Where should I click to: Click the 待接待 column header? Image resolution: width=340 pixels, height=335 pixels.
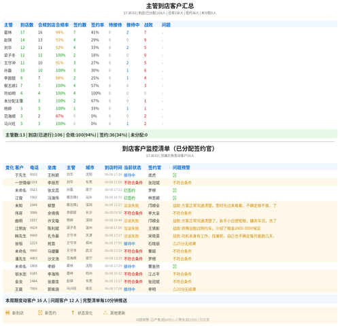tap(116, 25)
